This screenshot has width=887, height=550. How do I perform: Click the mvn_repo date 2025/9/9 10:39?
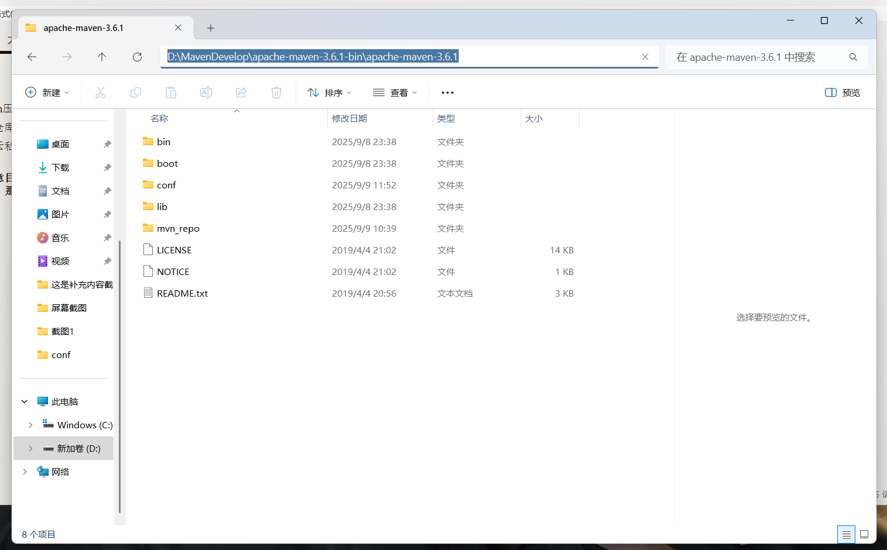(364, 228)
